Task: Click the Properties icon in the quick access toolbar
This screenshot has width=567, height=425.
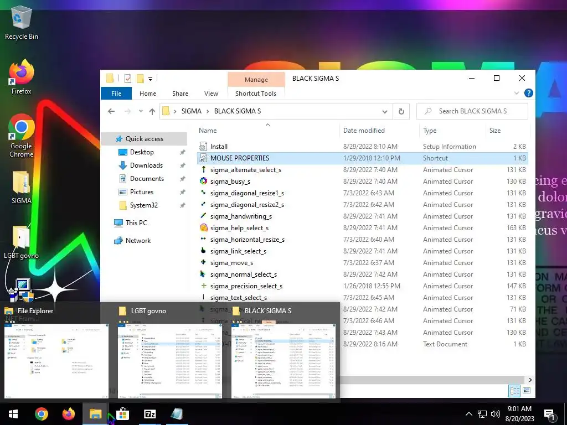Action: click(x=128, y=79)
